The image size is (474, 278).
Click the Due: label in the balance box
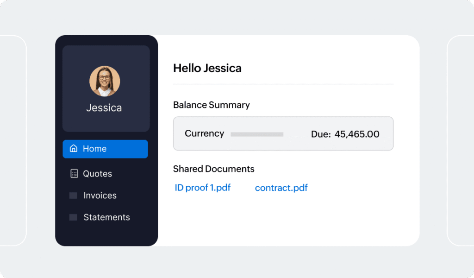(321, 134)
